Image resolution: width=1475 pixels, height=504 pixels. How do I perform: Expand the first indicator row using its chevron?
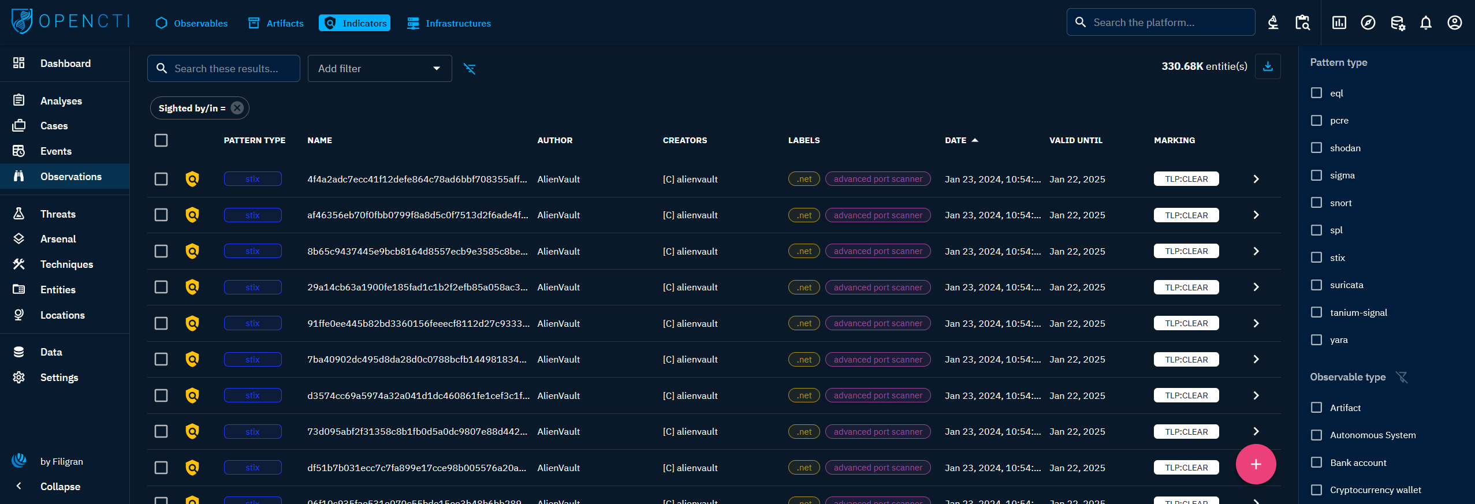click(1256, 179)
